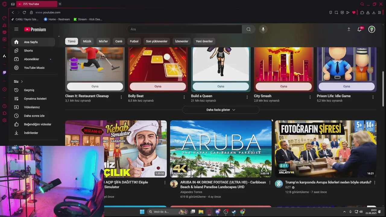
Task: Go back in the browser
Action: click(x=13, y=12)
